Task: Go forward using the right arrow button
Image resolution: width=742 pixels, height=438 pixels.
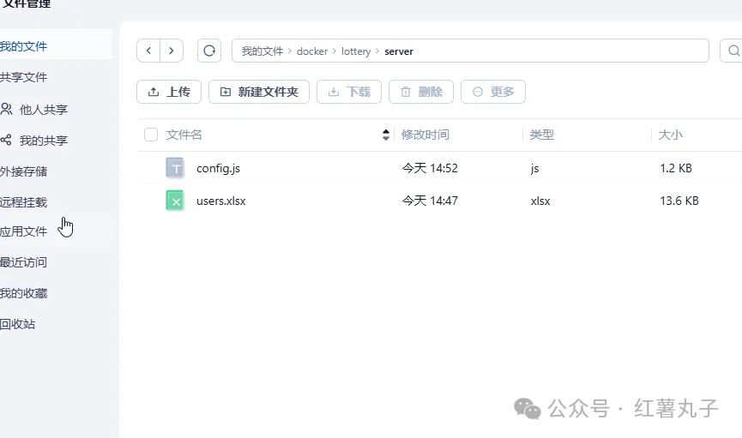Action: point(172,51)
